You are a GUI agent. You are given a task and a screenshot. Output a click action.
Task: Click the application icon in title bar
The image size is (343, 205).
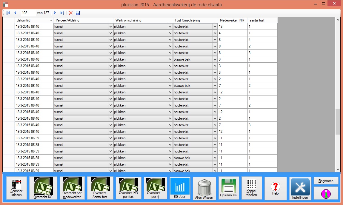(5, 4)
